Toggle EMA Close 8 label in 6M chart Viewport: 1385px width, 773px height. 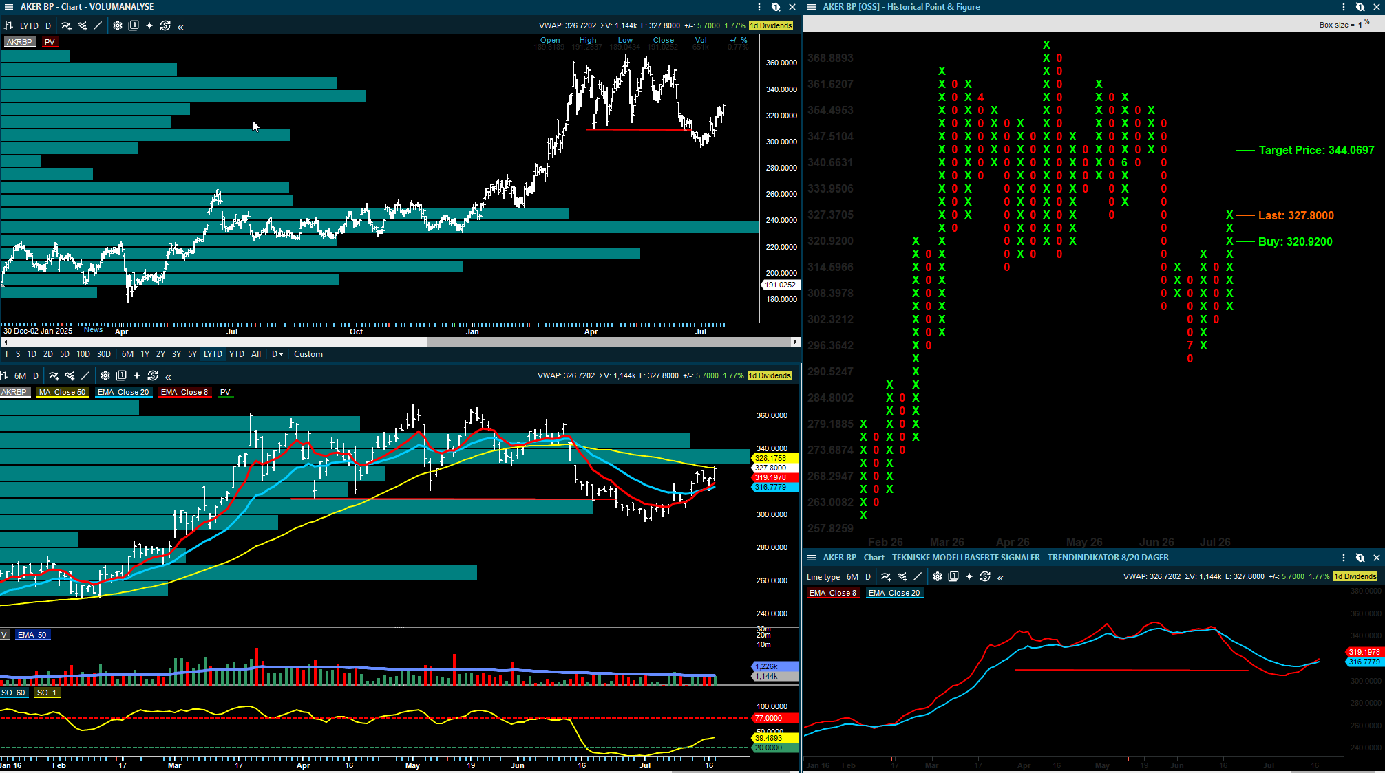point(184,392)
